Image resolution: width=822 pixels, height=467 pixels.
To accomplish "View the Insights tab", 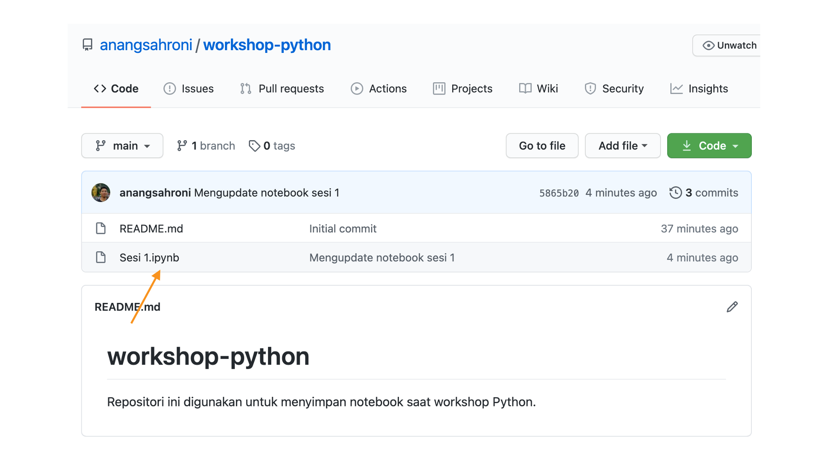I will pos(699,89).
